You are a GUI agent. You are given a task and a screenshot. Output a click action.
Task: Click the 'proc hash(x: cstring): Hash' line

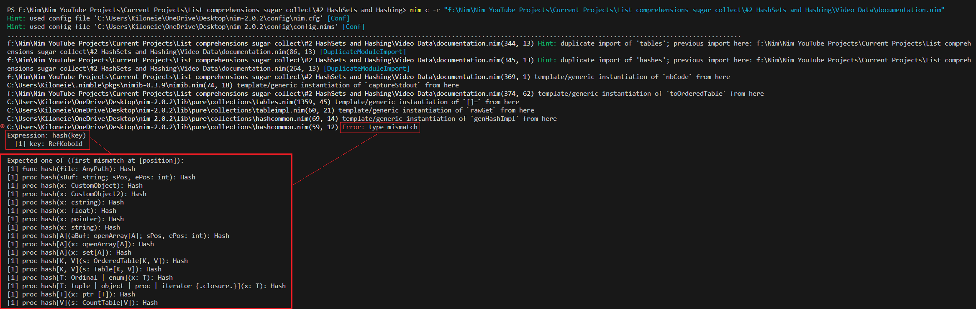pyautogui.click(x=66, y=202)
